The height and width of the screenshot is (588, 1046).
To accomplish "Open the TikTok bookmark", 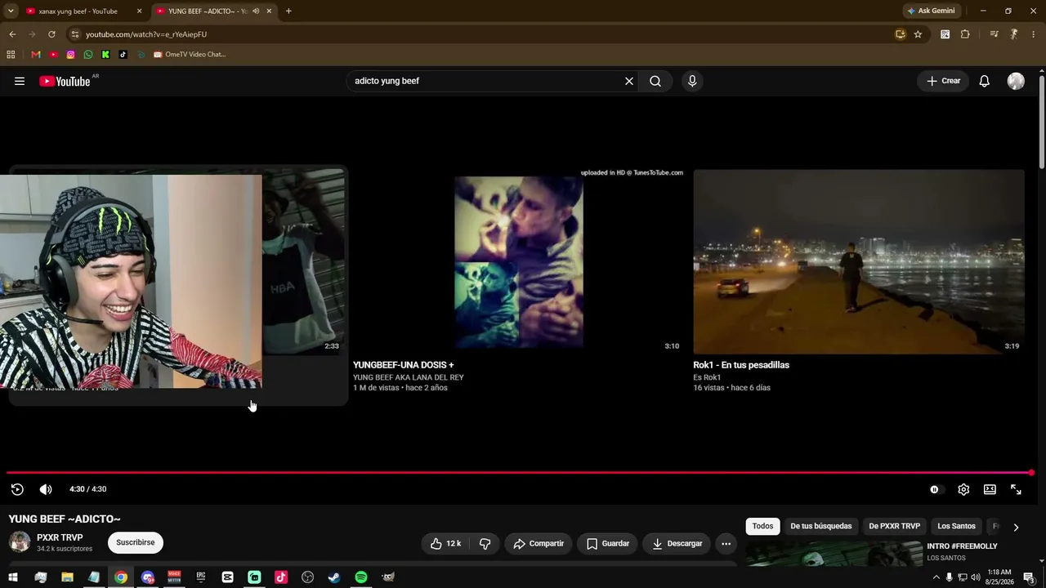I will coord(123,55).
